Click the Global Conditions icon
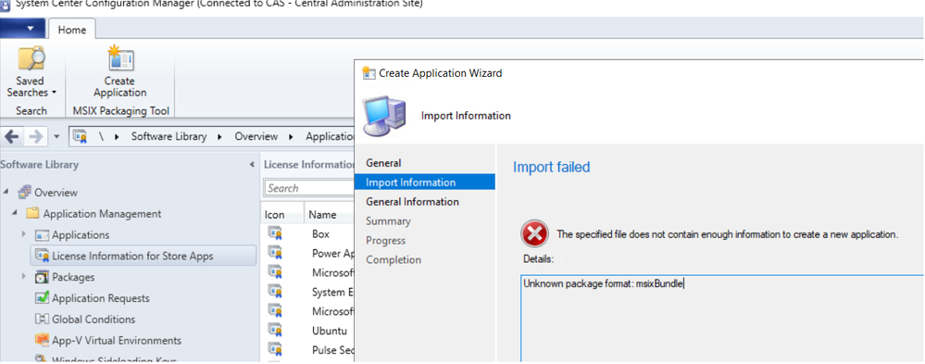The image size is (925, 364). coord(42,320)
